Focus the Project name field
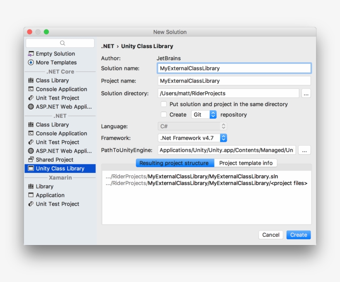Screen dimensions: 340x282 [x=234, y=81]
